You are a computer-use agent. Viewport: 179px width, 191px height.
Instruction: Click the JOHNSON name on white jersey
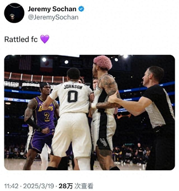coord(73,87)
